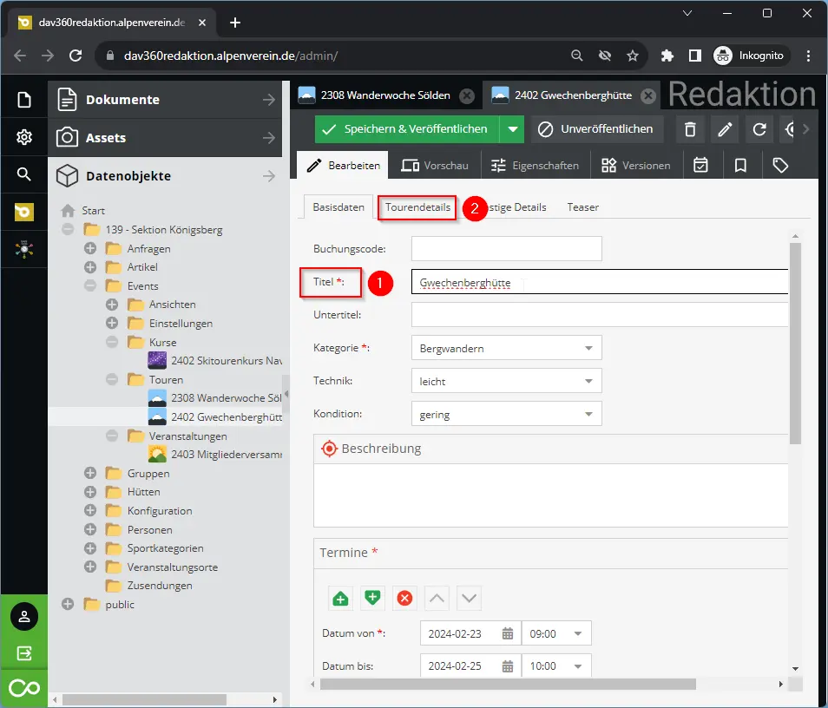Click the trash delete icon in toolbar

point(690,129)
